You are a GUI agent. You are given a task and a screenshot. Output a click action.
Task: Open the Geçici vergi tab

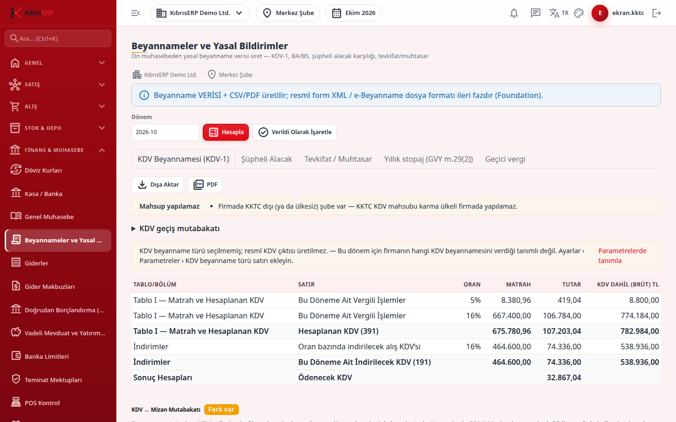tap(505, 159)
